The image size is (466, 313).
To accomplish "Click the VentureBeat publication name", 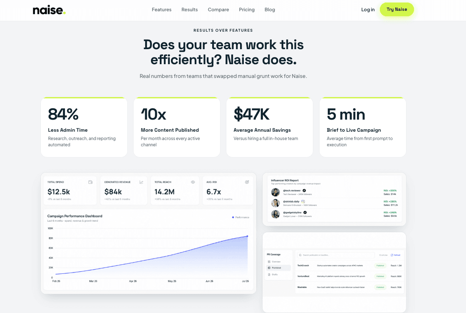I will (x=303, y=276).
